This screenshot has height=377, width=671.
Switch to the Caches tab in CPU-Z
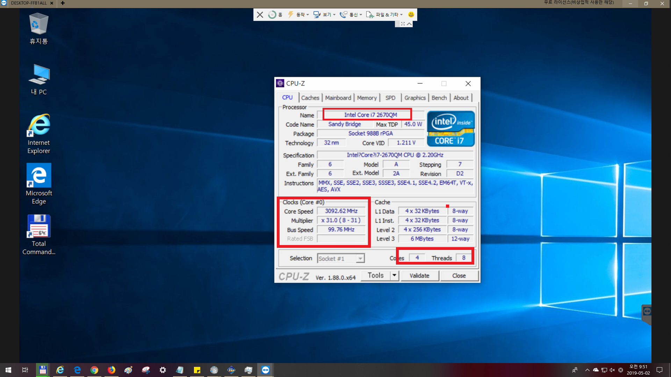click(310, 98)
